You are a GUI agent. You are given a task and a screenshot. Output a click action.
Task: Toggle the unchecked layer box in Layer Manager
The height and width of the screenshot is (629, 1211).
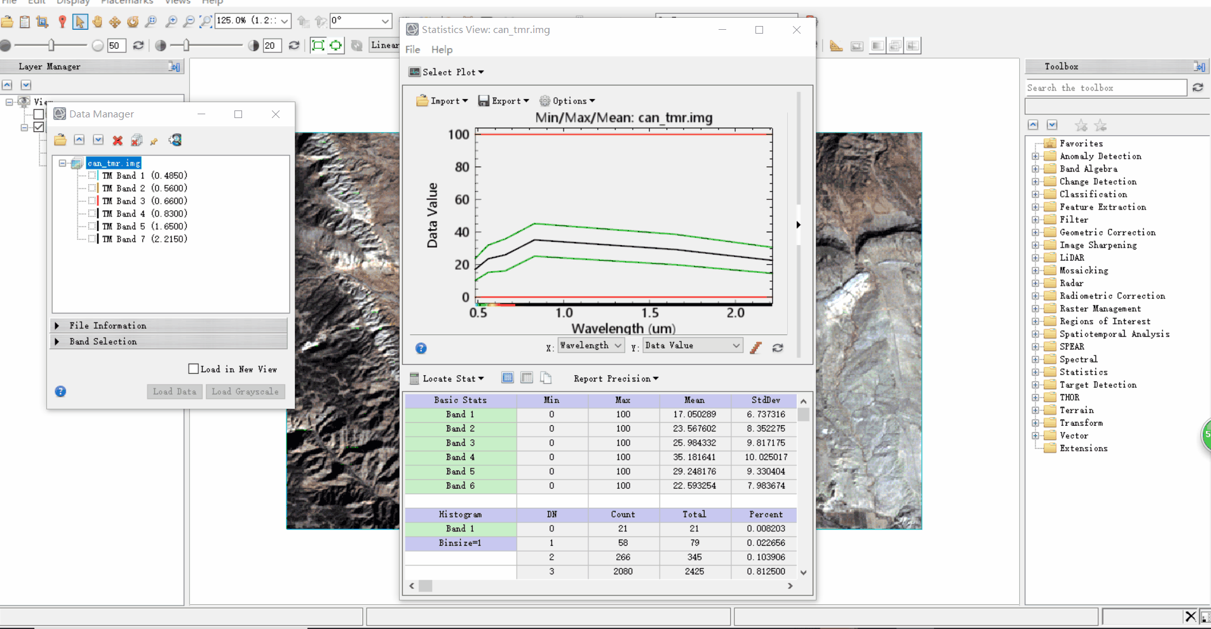[39, 114]
